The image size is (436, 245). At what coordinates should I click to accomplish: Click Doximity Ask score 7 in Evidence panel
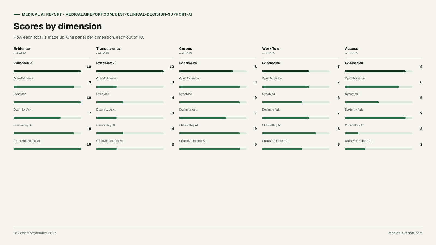point(90,113)
